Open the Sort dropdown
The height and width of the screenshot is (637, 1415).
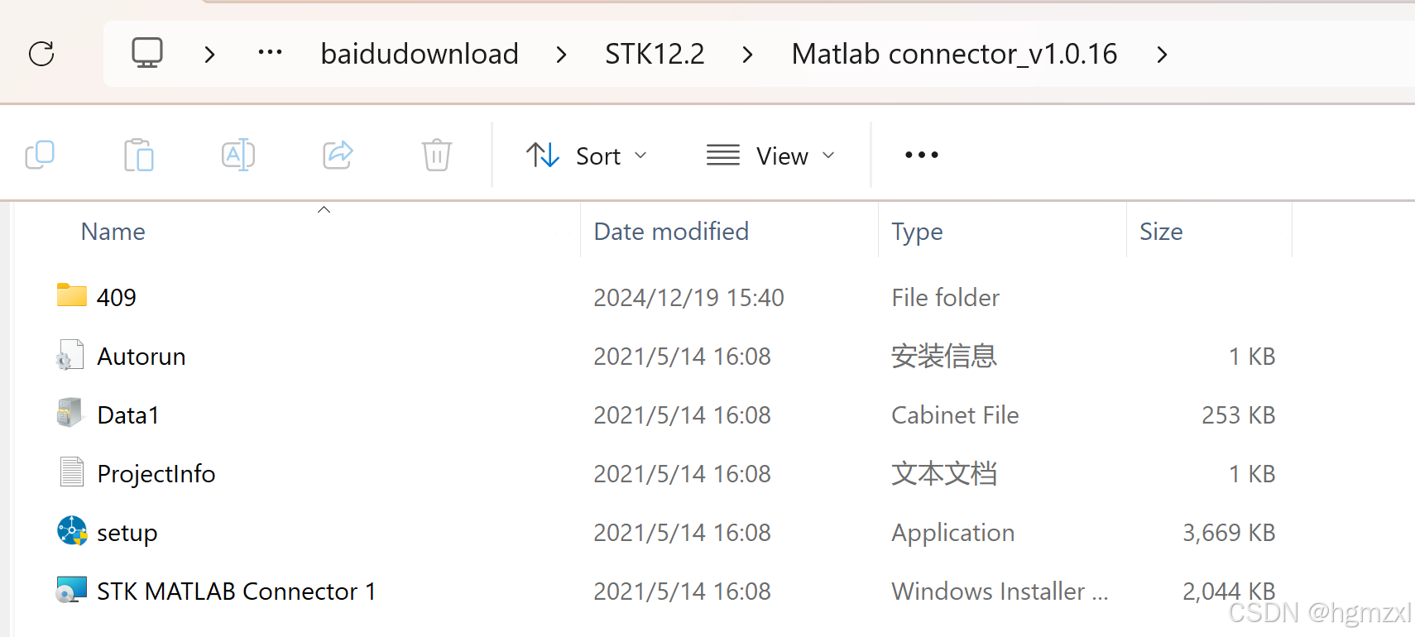tap(587, 156)
